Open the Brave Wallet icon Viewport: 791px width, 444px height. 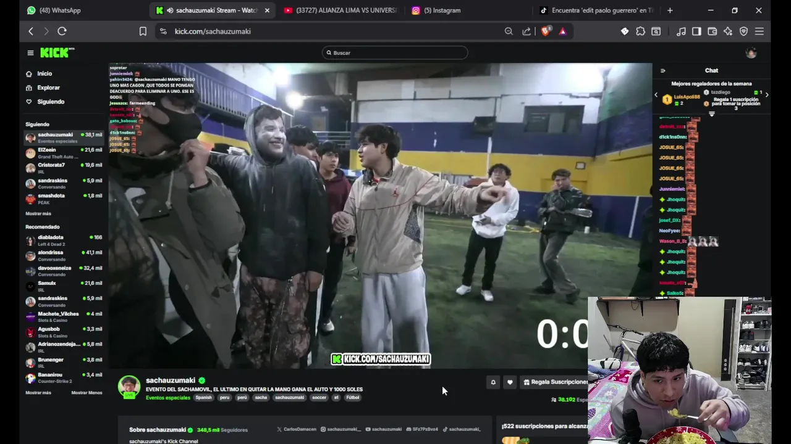coord(712,31)
